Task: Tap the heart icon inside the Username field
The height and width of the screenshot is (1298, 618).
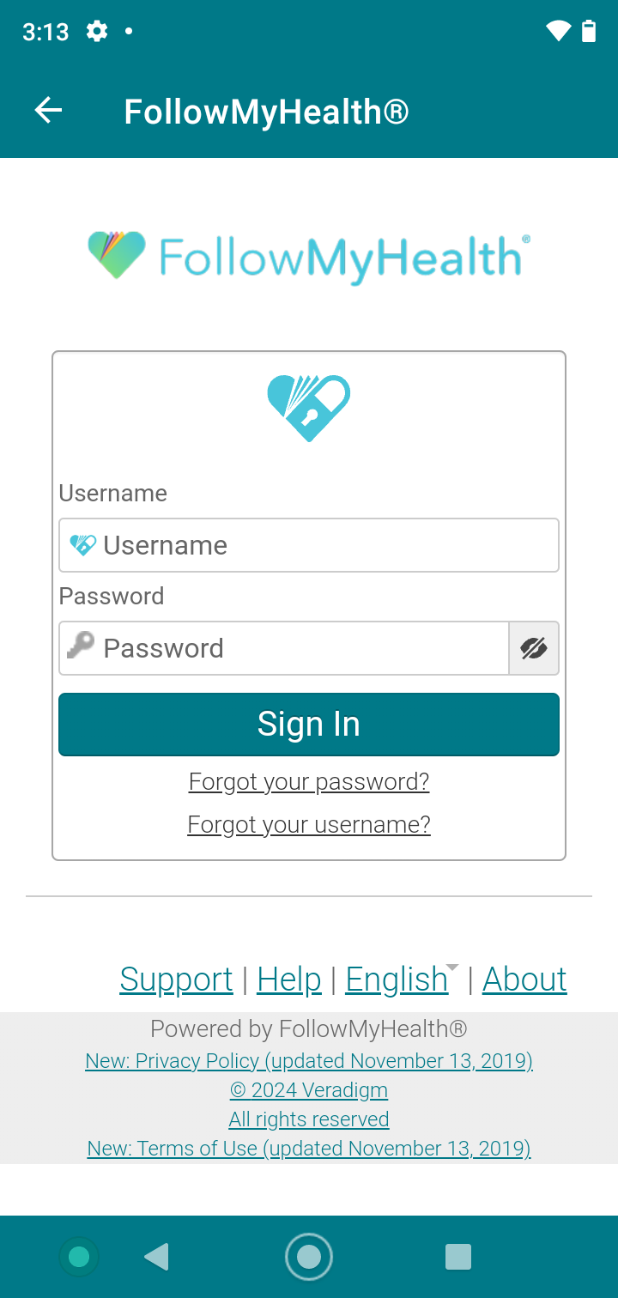Action: pyautogui.click(x=82, y=544)
